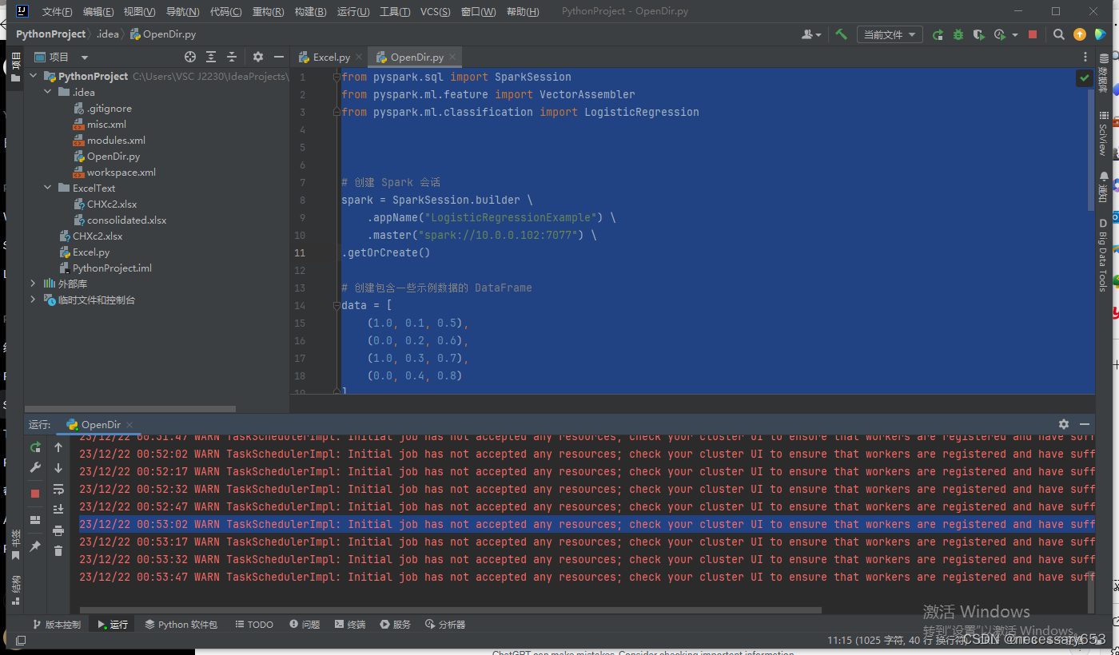Toggle pin tab in run panel
Screen dimensions: 1119x655
(x=35, y=546)
